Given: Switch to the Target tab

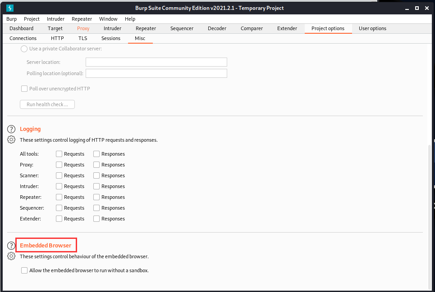Looking at the screenshot, I should 55,28.
